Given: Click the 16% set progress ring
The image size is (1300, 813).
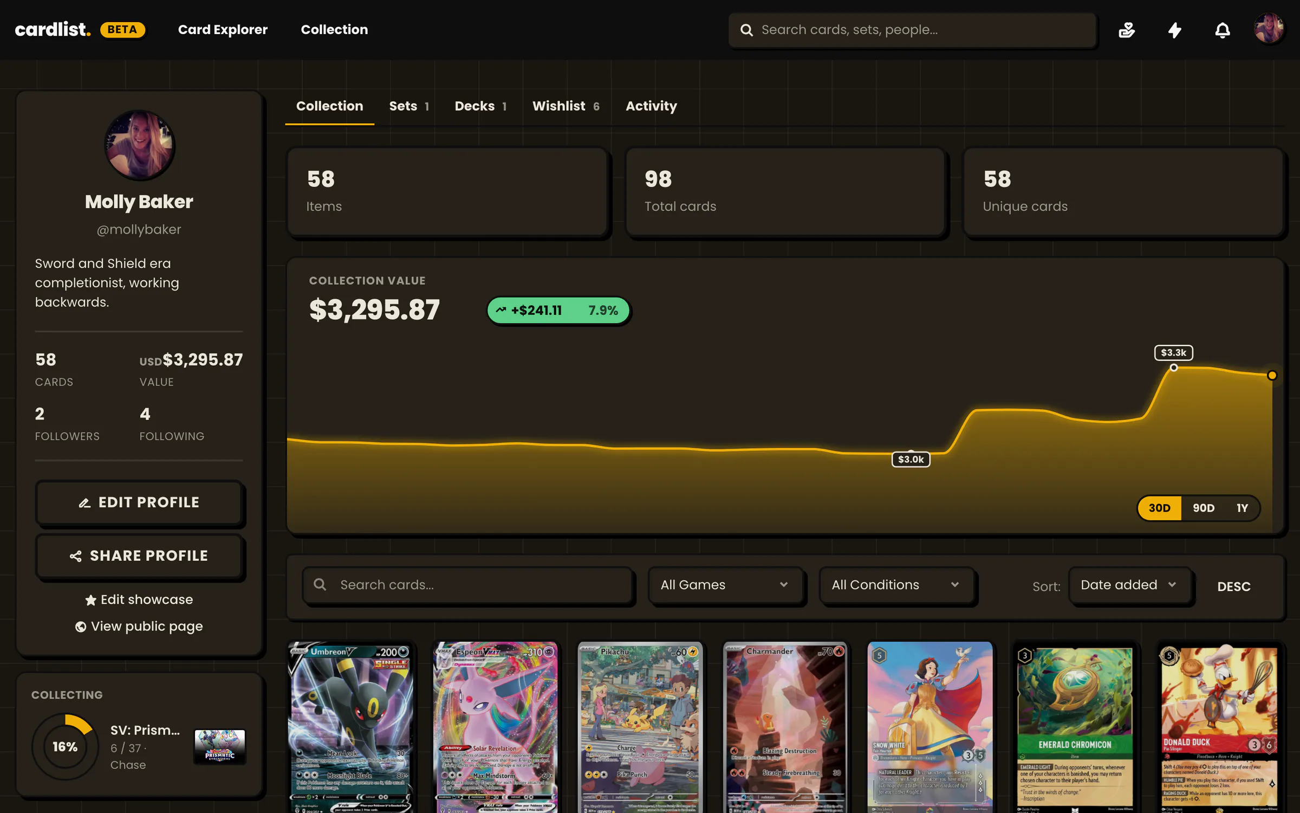Looking at the screenshot, I should [65, 747].
